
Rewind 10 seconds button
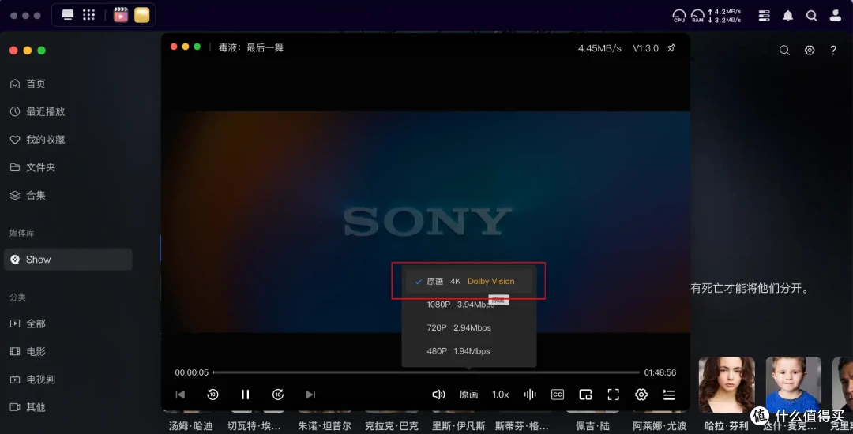pos(212,395)
